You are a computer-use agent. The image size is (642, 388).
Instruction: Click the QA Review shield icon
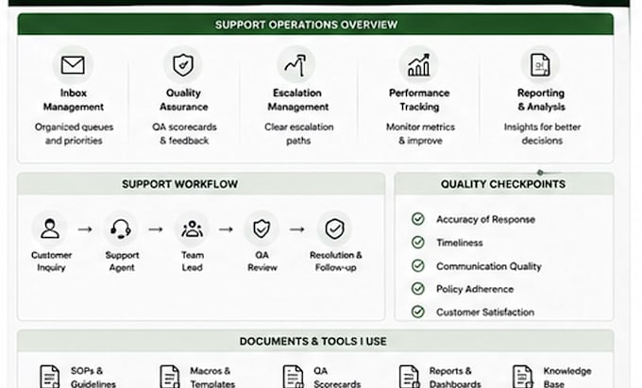262,228
